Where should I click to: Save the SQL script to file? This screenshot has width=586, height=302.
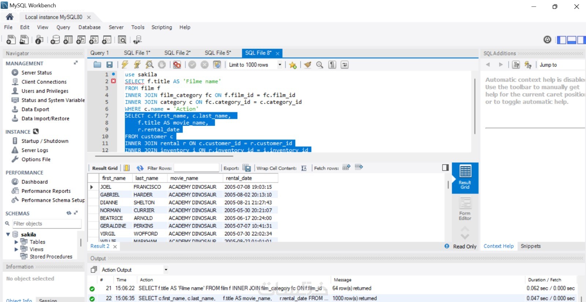click(x=110, y=65)
